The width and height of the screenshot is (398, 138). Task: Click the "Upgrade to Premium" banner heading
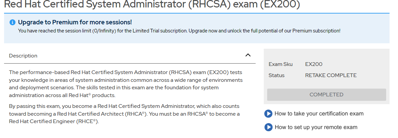point(75,22)
